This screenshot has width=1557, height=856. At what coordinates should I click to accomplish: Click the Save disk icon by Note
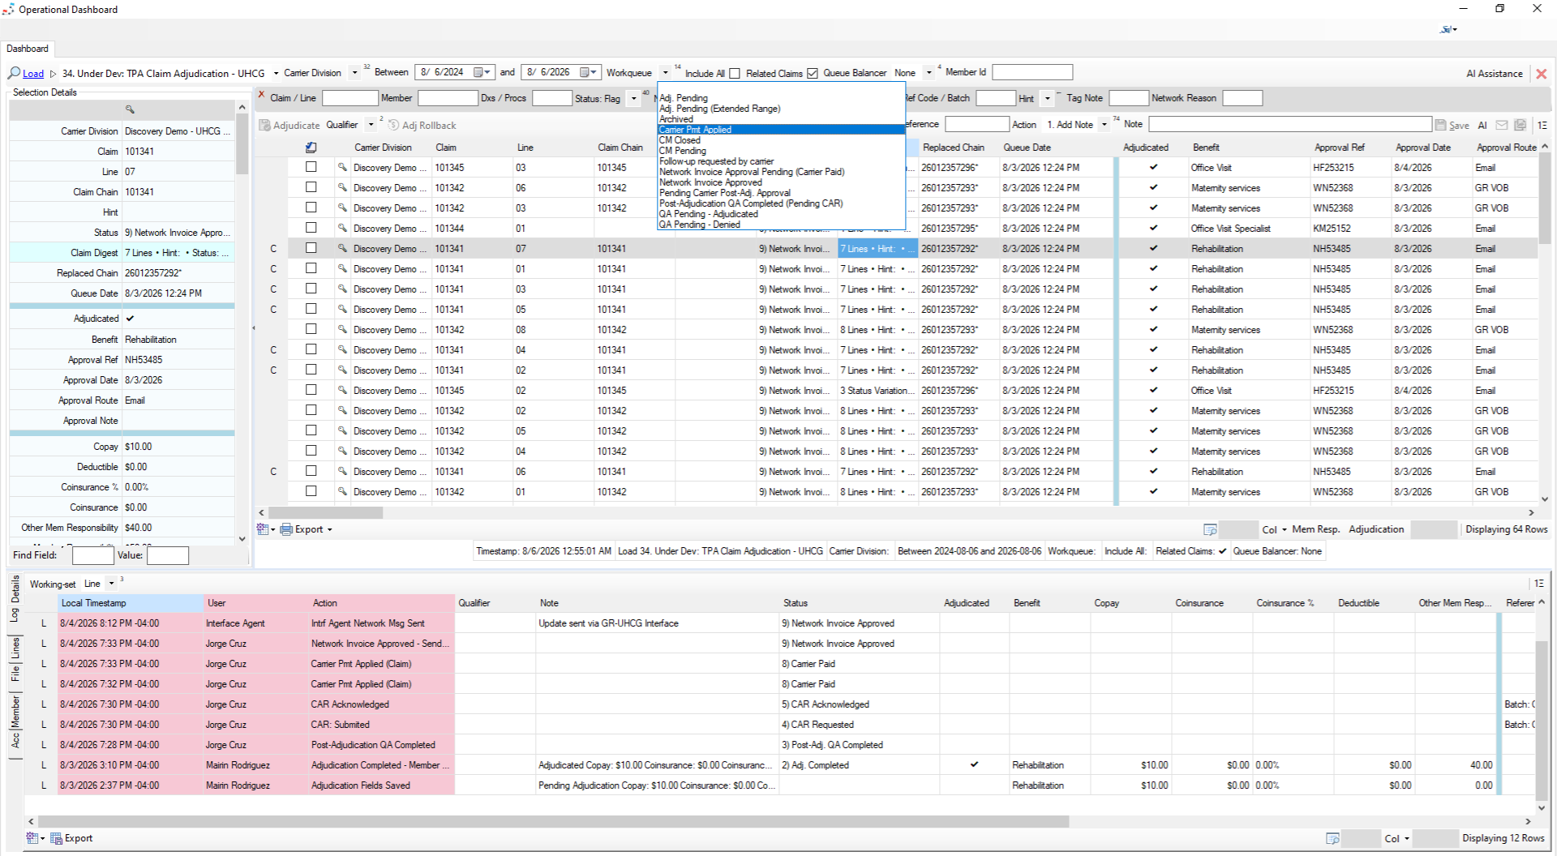click(x=1440, y=125)
